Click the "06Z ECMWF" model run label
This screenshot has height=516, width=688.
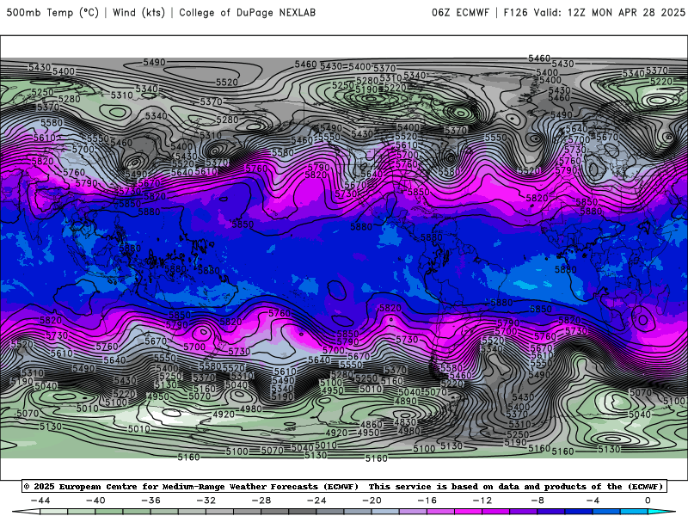(x=460, y=12)
